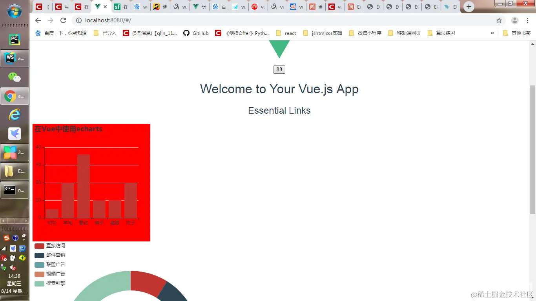Image resolution: width=536 pixels, height=301 pixels.
Task: Switch to the yellow S icon tab
Action: tap(160, 7)
